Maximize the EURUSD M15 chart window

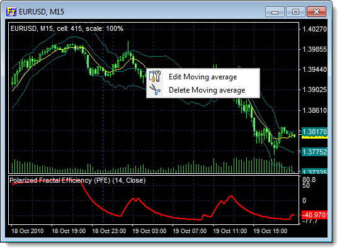click(295, 11)
